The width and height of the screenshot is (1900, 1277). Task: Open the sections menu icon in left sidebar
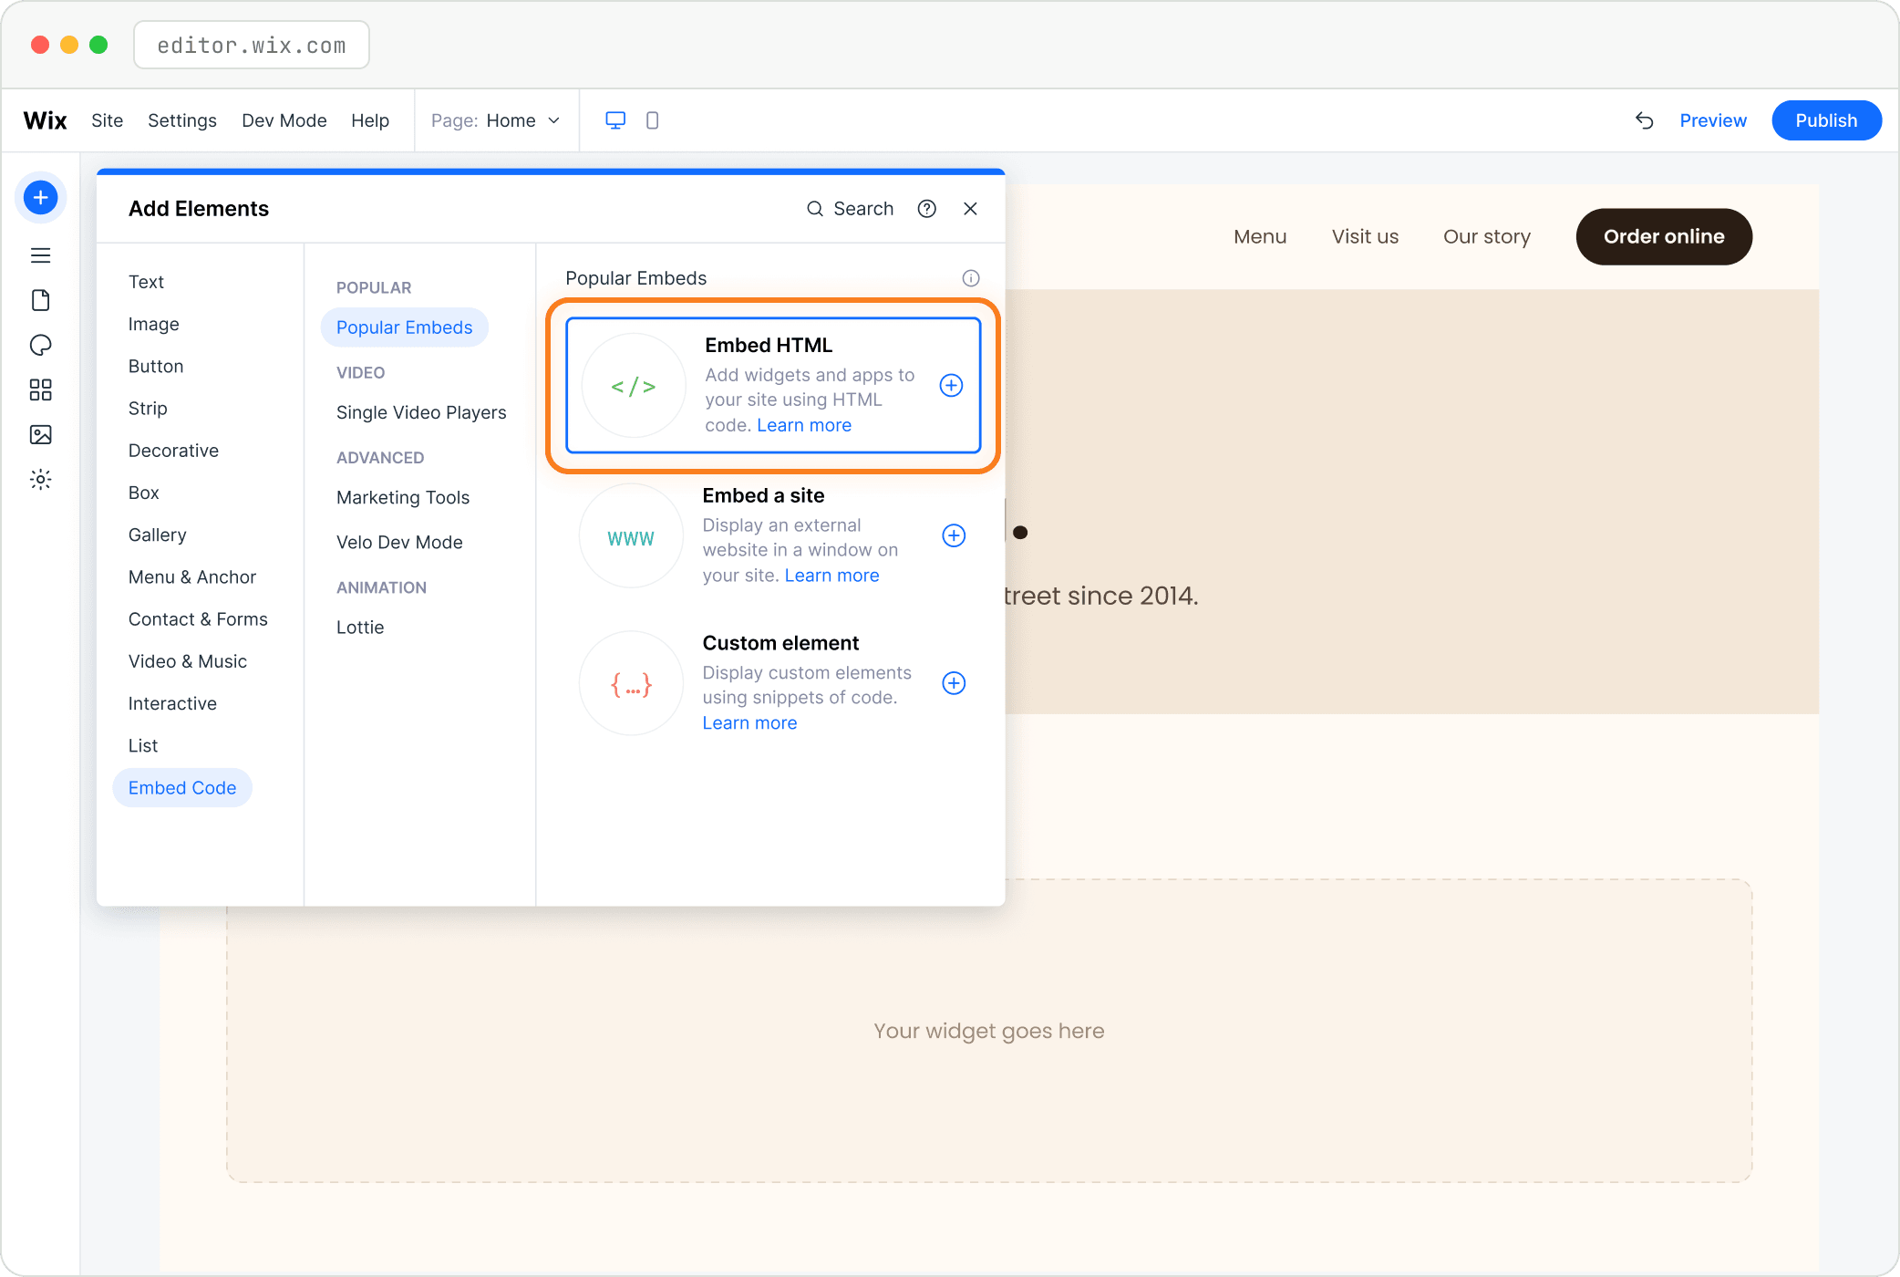40,255
